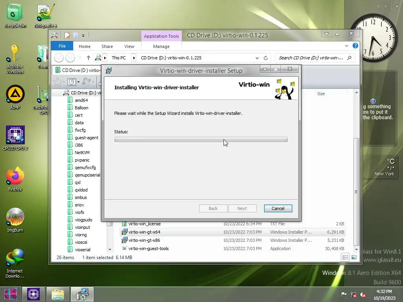This screenshot has height=302, width=403.
Task: Open Activate Windows key icon
Action: [15, 59]
